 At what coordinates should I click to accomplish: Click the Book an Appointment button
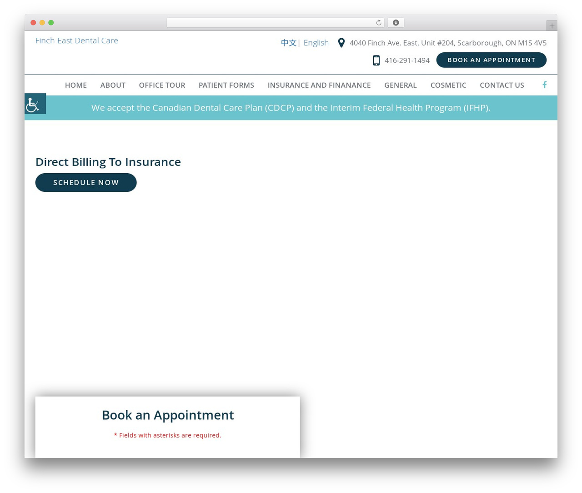pos(492,60)
